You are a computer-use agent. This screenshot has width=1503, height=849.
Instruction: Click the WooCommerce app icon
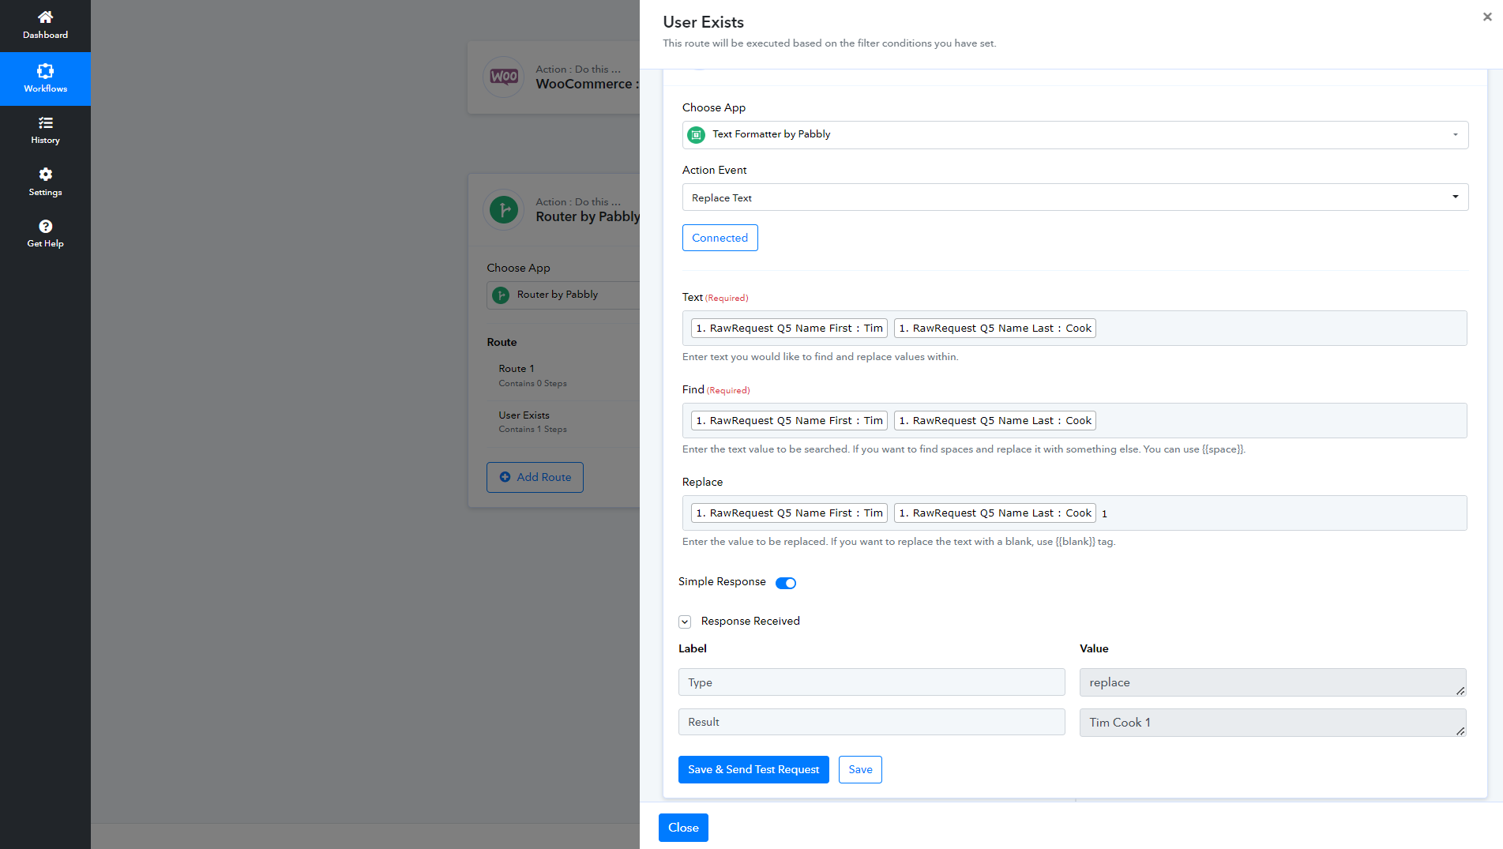click(504, 77)
